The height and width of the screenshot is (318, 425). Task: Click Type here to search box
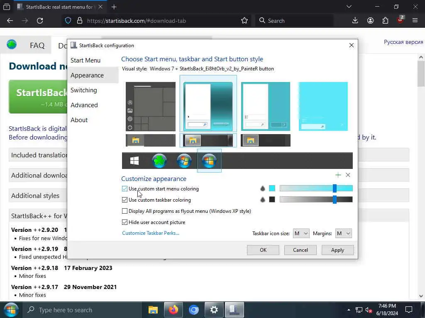tap(82, 310)
